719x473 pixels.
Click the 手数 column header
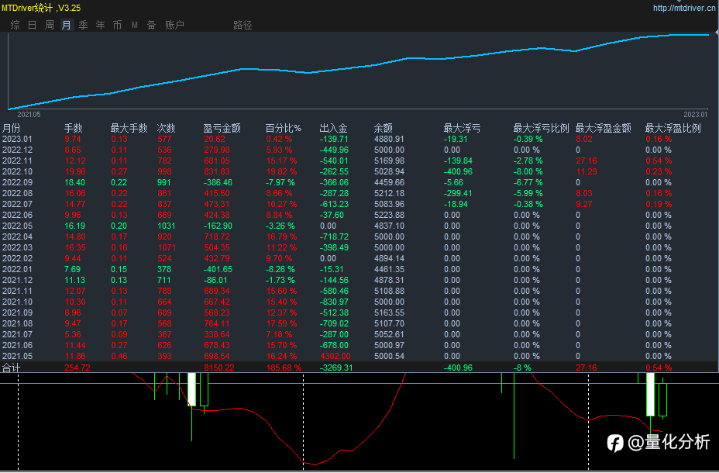(x=74, y=129)
